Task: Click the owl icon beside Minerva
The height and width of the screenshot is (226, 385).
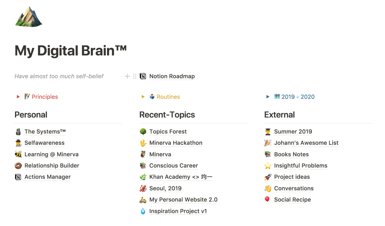Action: coord(143,154)
